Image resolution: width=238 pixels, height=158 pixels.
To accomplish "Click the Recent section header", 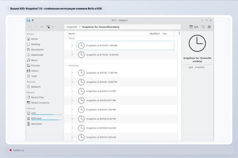I will pyautogui.click(x=31, y=92).
